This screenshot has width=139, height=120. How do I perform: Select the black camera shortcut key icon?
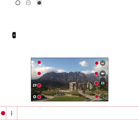click(14, 35)
